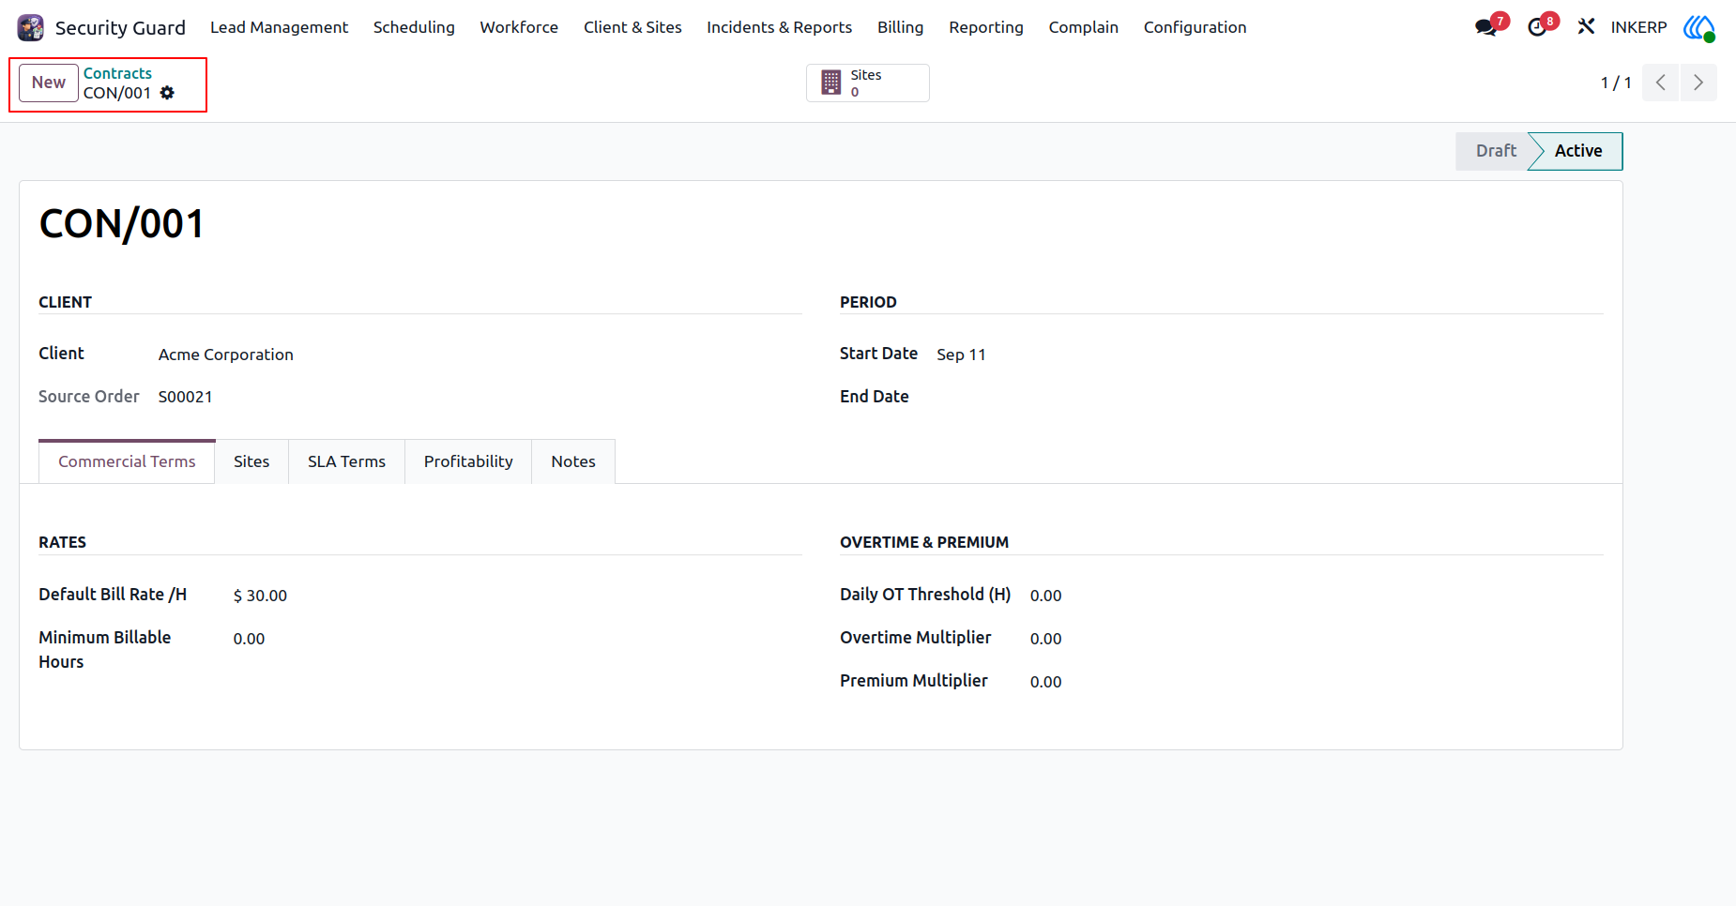Open the Reporting menu
The width and height of the screenshot is (1736, 906).
[985, 27]
